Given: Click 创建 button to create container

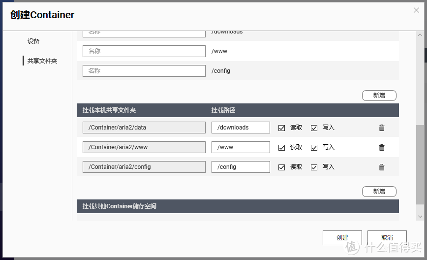Looking at the screenshot, I should (342, 237).
